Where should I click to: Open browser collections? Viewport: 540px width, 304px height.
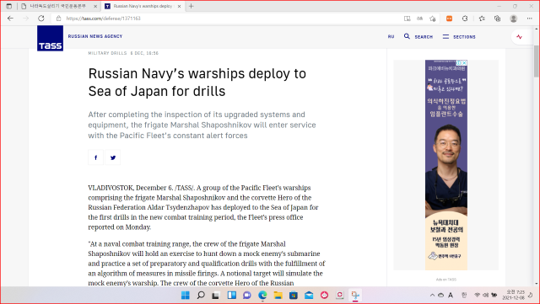click(497, 19)
